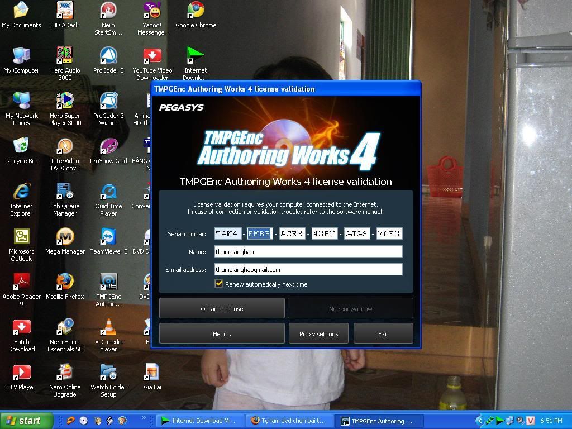572x429 pixels.
Task: Open Gia Lai desktop file
Action: point(152,377)
